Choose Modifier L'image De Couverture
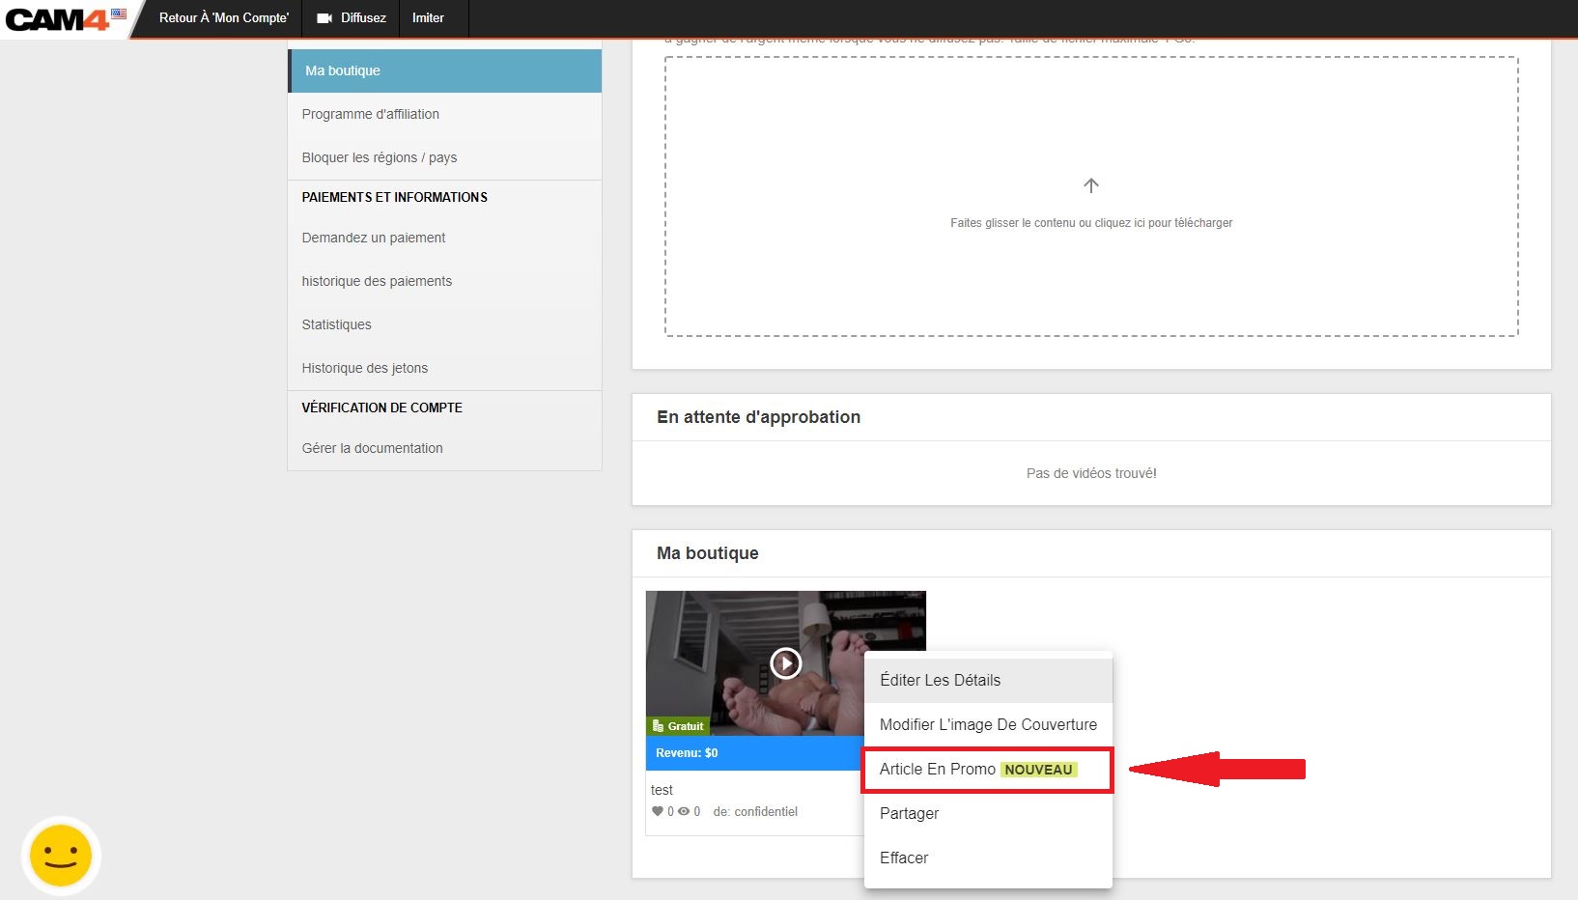Screen dimensions: 1578x900 [987, 724]
